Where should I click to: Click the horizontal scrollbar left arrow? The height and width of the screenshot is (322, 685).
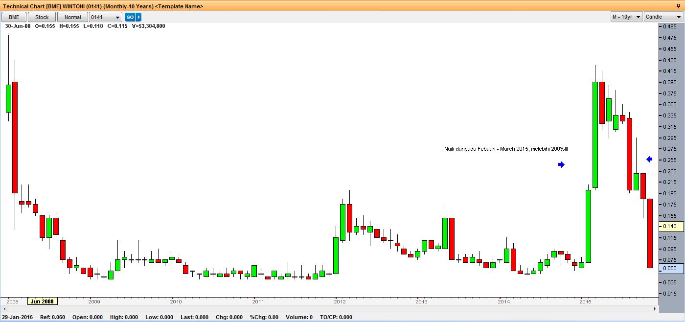(x=5, y=309)
